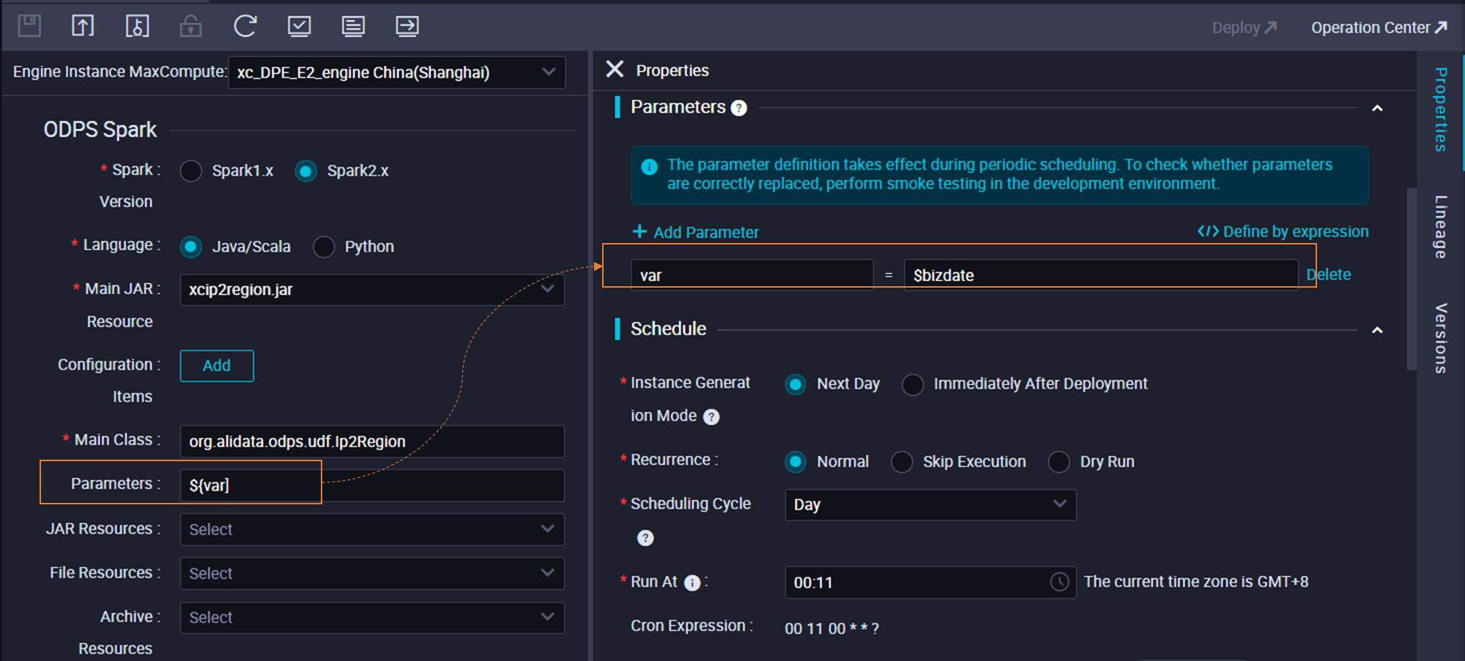Click the smoke test checkmark toolbar icon
This screenshot has height=661, width=1465.
point(299,26)
